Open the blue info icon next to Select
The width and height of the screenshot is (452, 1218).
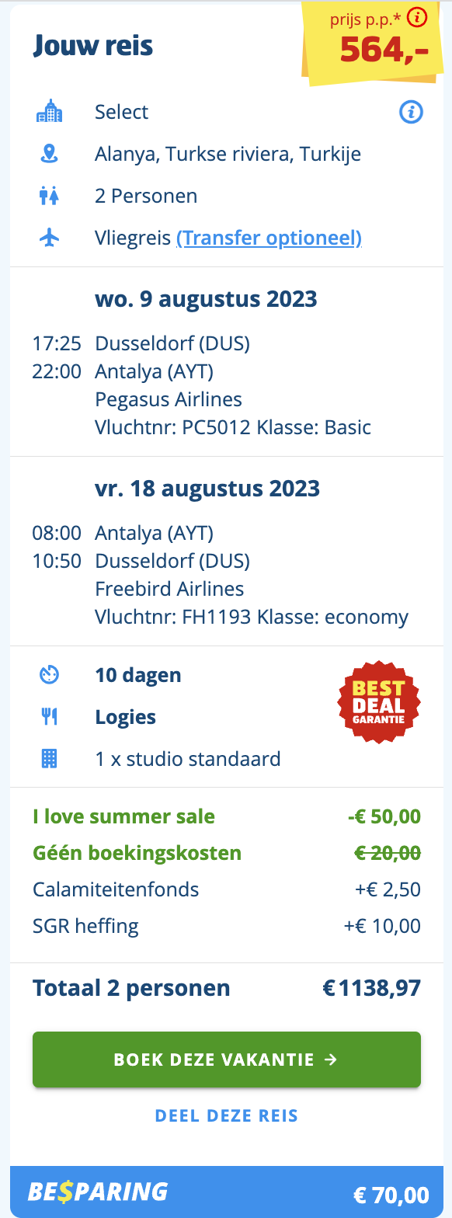click(411, 113)
